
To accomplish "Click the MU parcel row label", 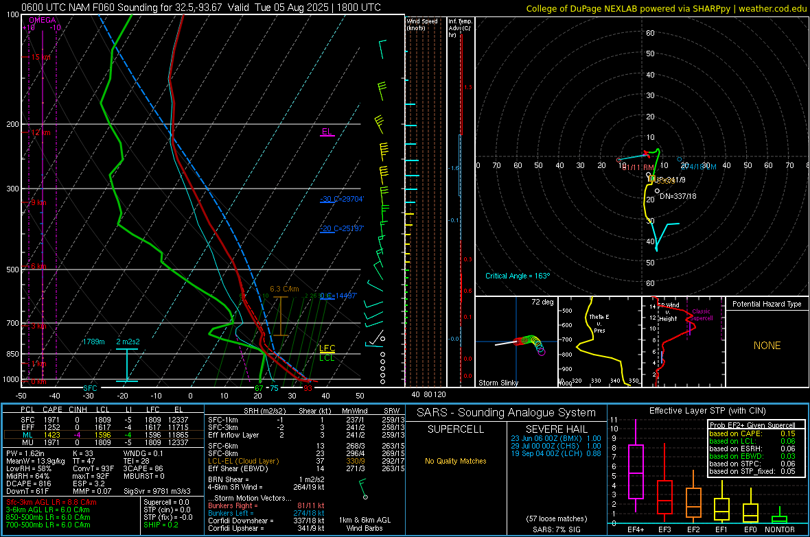I will 27,442.
